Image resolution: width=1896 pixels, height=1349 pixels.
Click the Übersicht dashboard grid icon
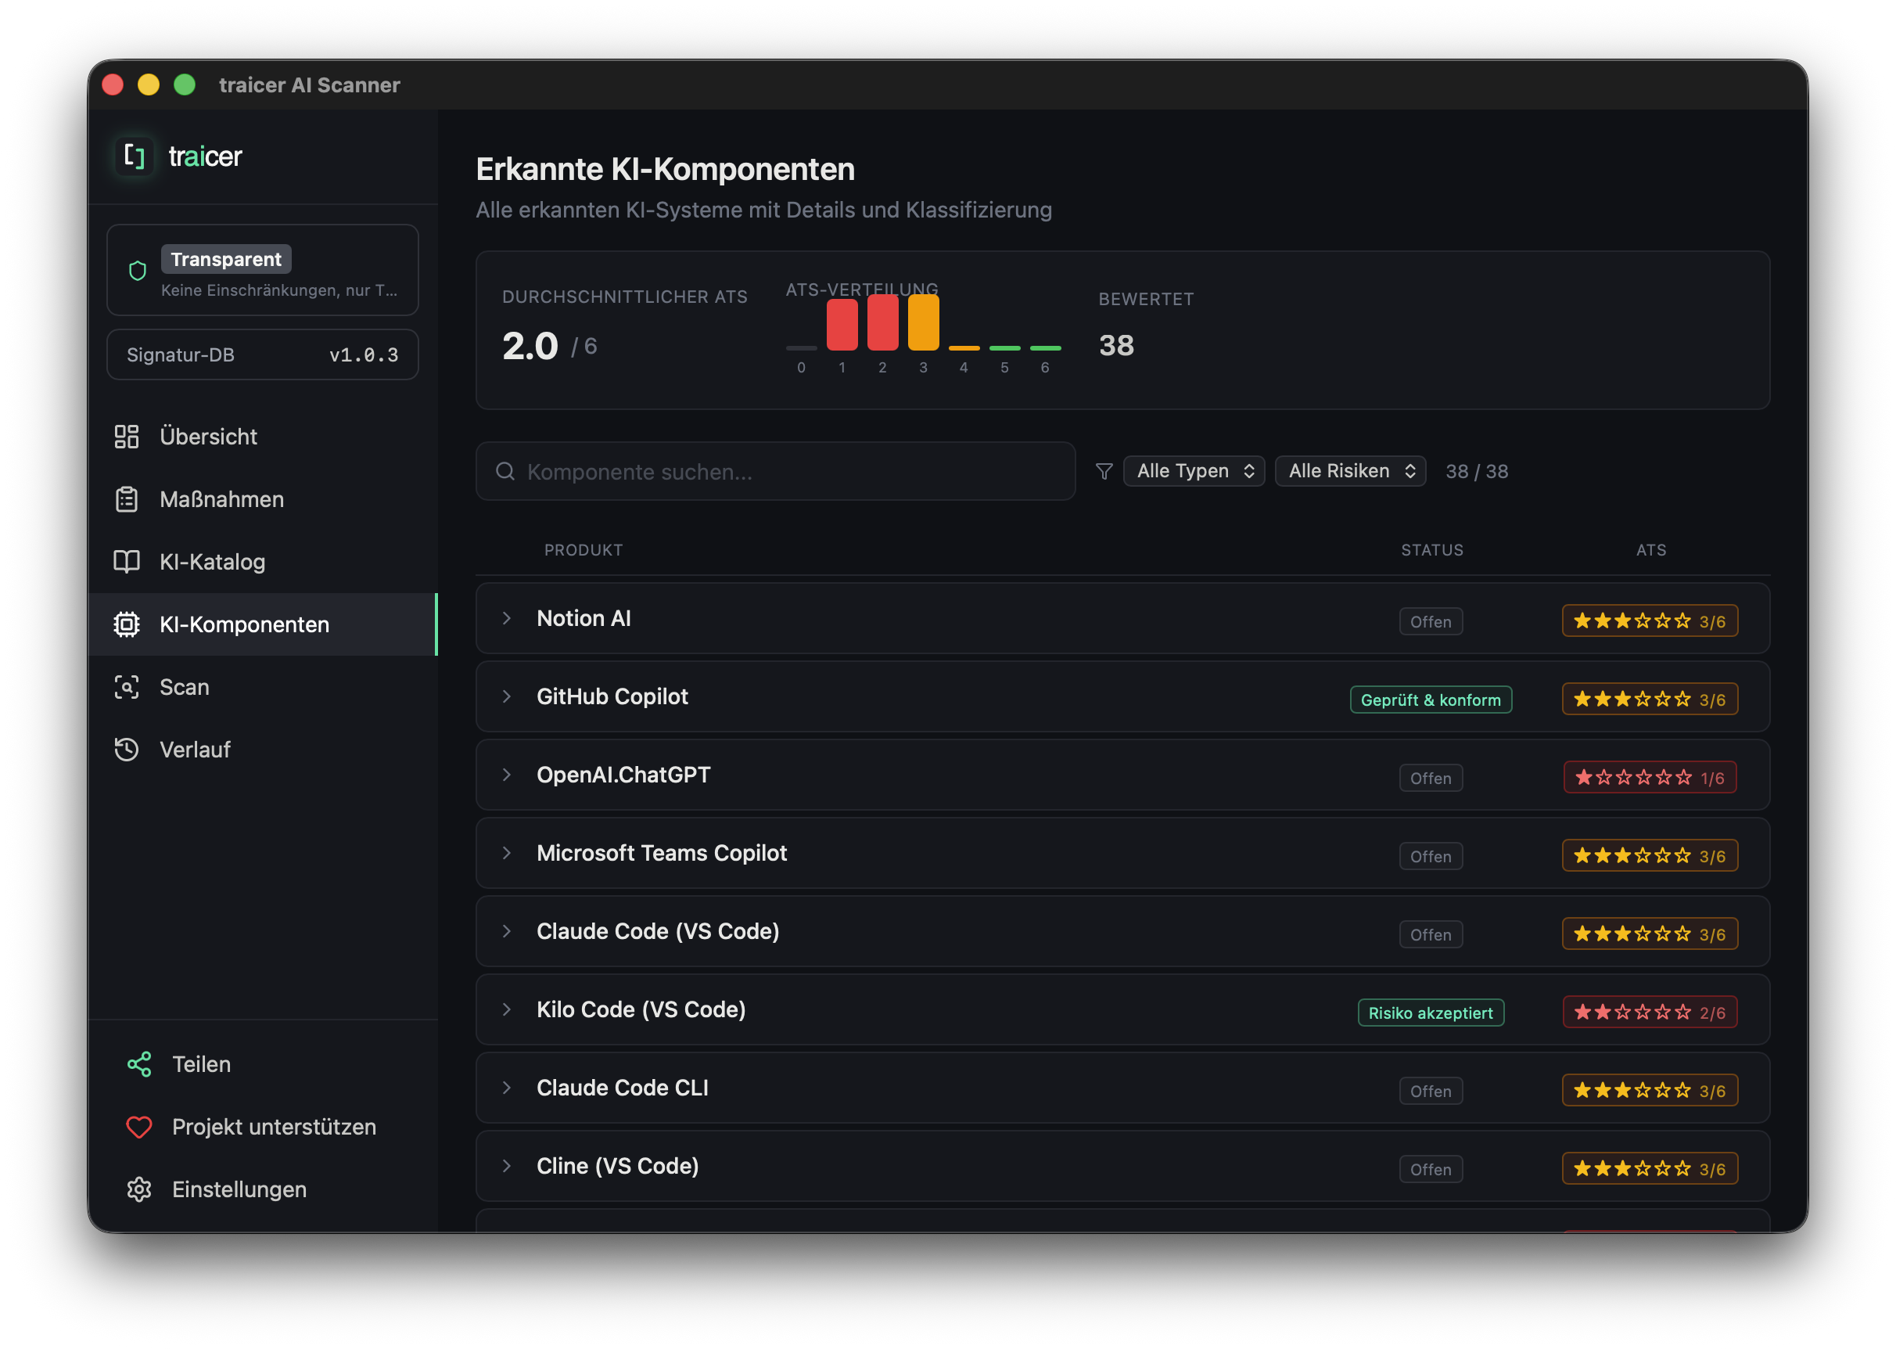pyautogui.click(x=126, y=436)
